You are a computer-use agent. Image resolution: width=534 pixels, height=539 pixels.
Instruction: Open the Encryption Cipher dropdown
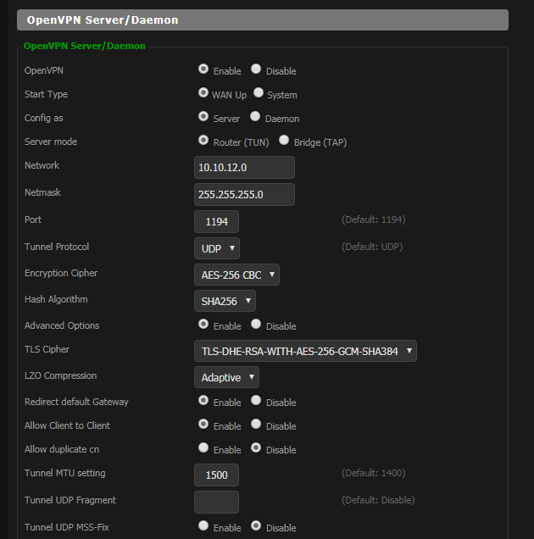coord(237,275)
